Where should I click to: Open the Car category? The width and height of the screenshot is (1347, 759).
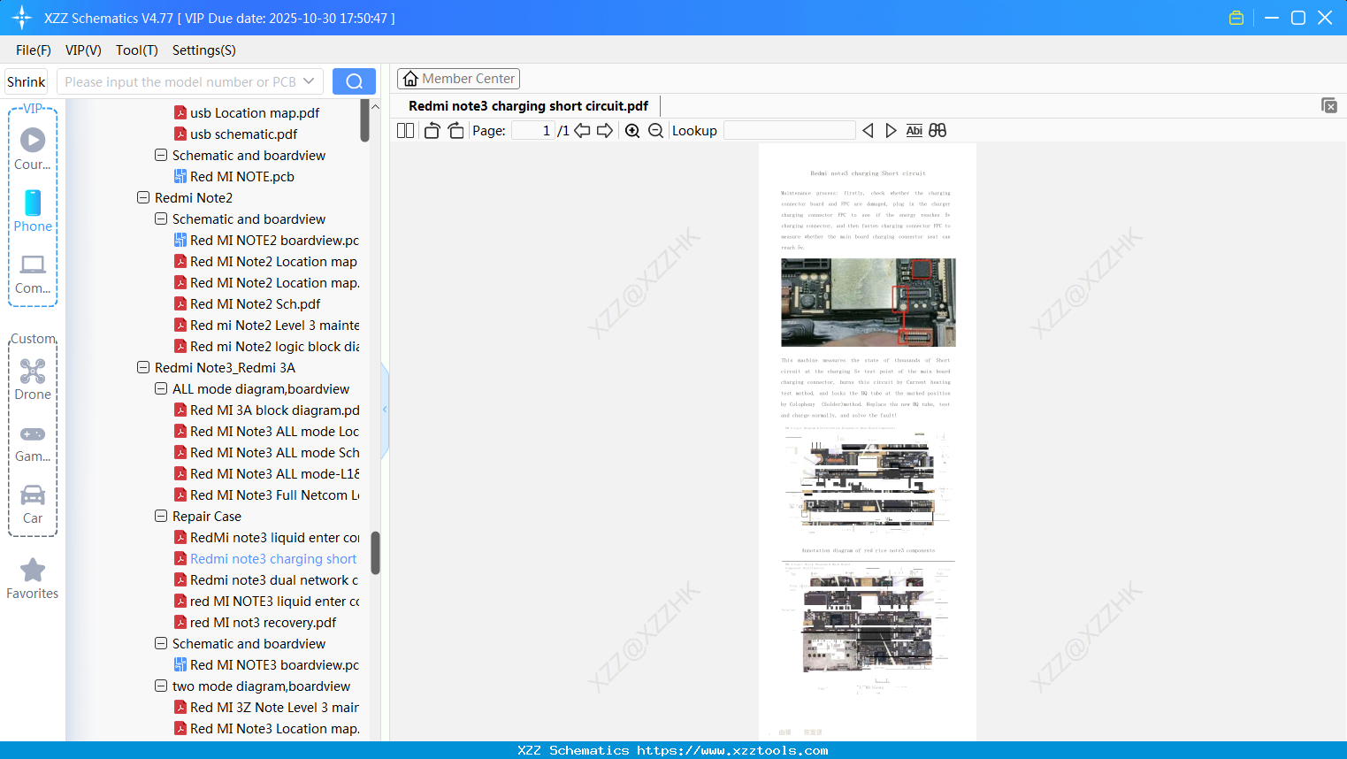click(33, 503)
